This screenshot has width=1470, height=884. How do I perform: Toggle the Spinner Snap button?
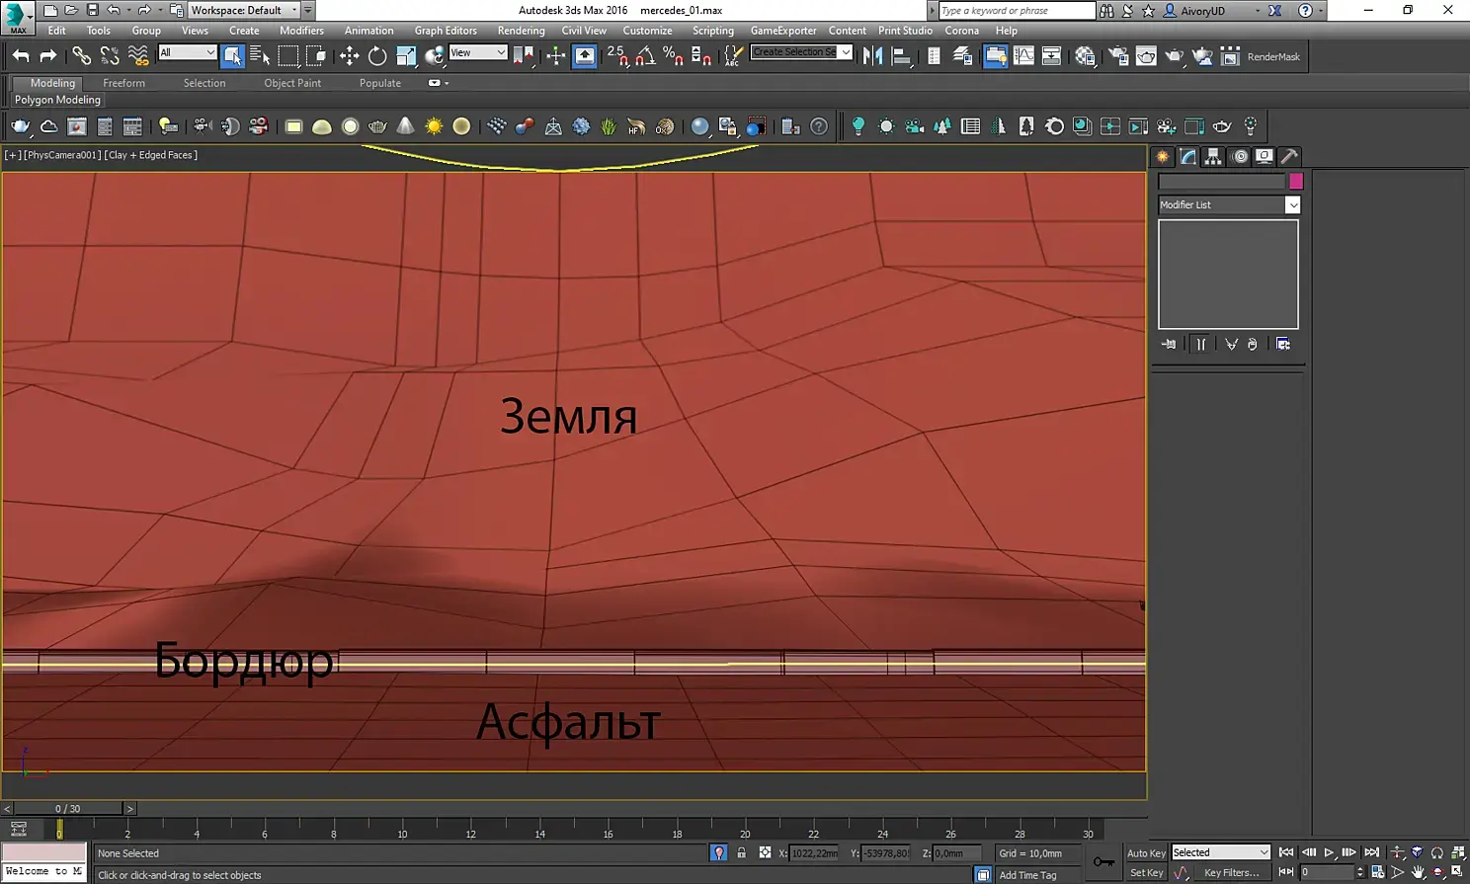pyautogui.click(x=701, y=56)
